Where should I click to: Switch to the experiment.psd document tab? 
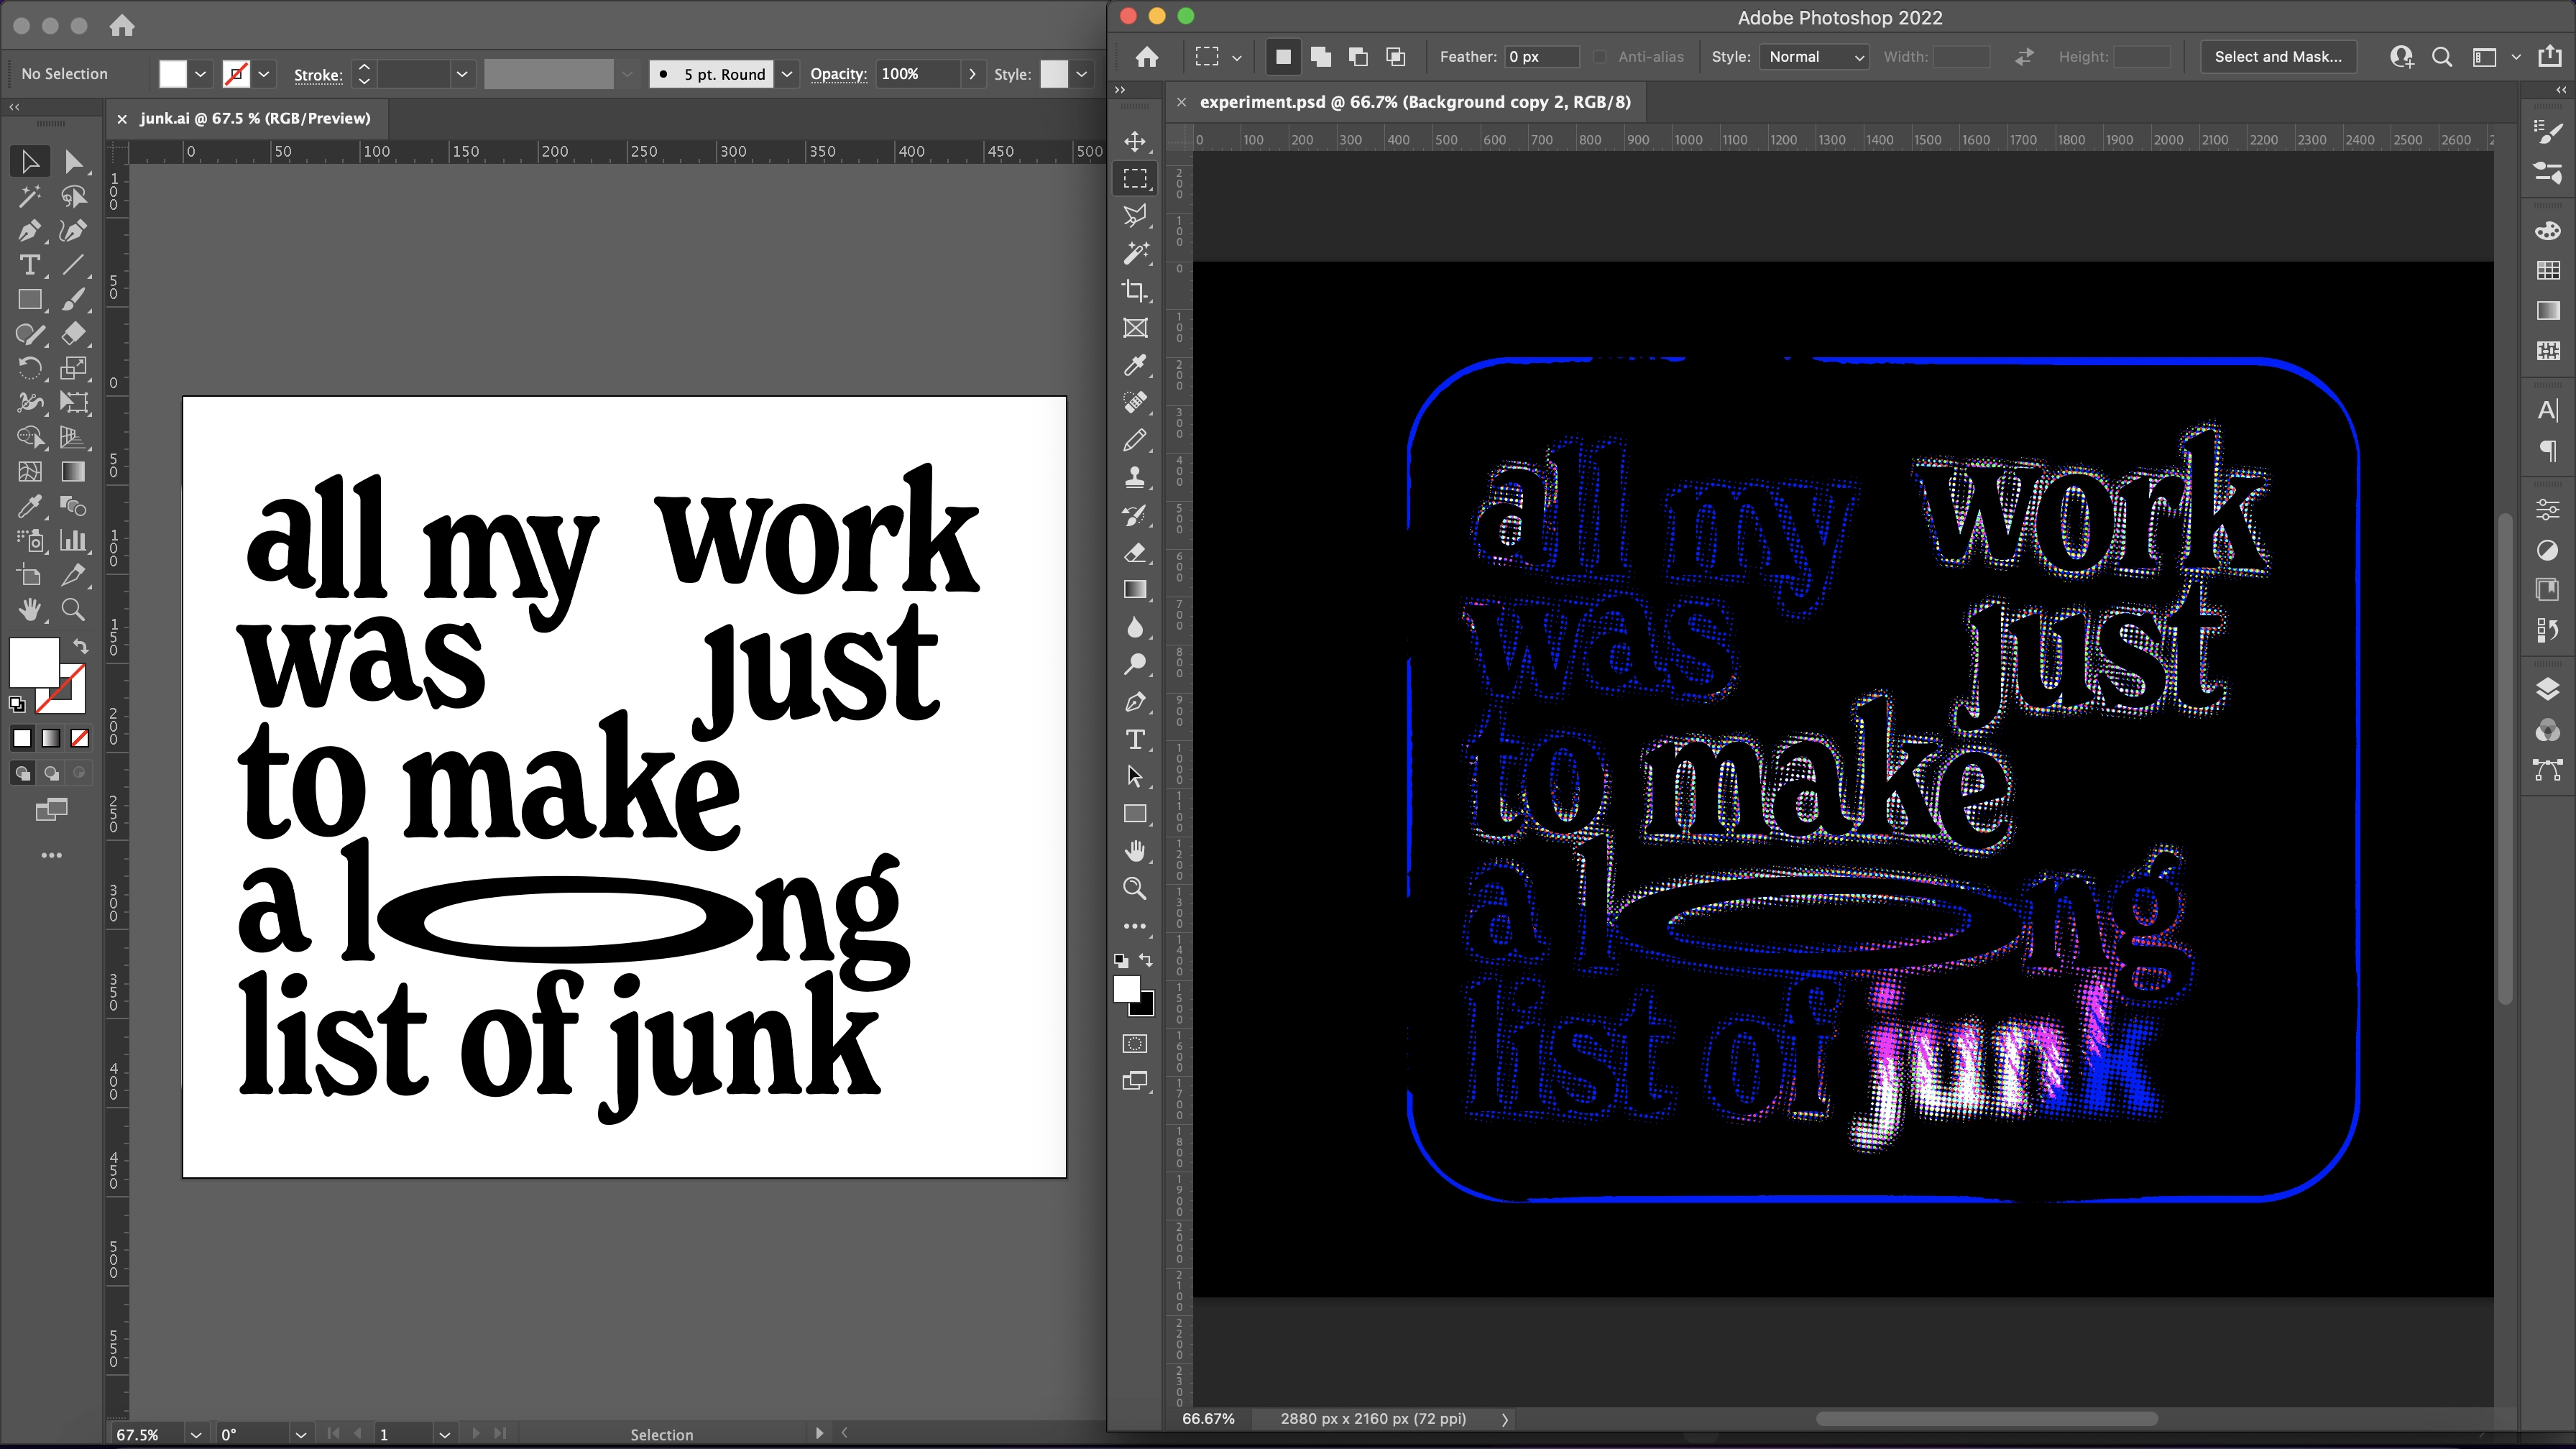pos(1414,102)
